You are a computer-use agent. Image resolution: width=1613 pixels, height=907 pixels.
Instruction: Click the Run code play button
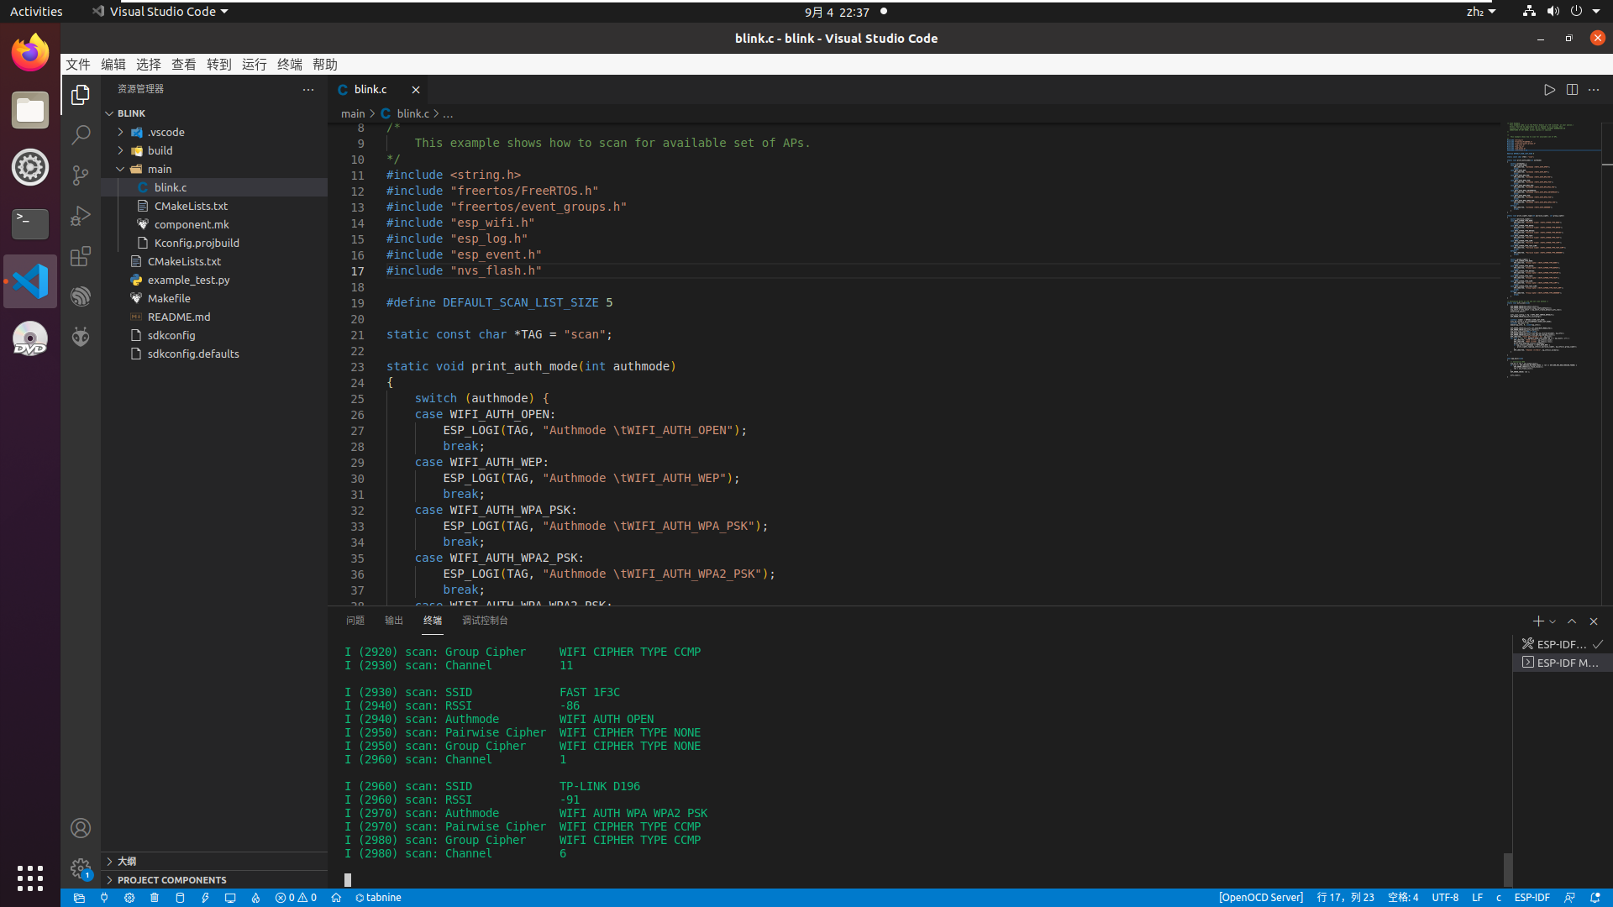(x=1549, y=90)
